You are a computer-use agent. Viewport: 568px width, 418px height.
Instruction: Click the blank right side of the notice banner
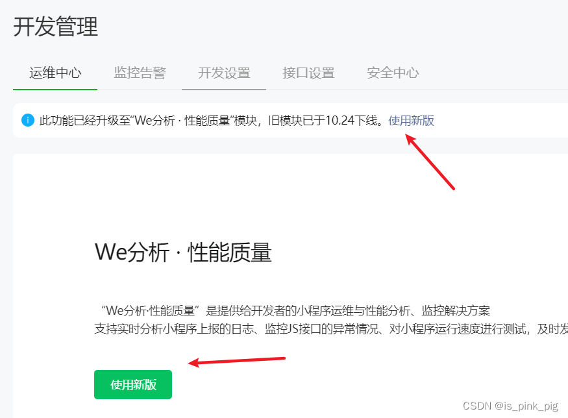(x=504, y=120)
